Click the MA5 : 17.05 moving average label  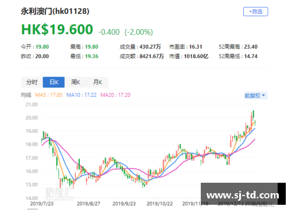[49, 95]
